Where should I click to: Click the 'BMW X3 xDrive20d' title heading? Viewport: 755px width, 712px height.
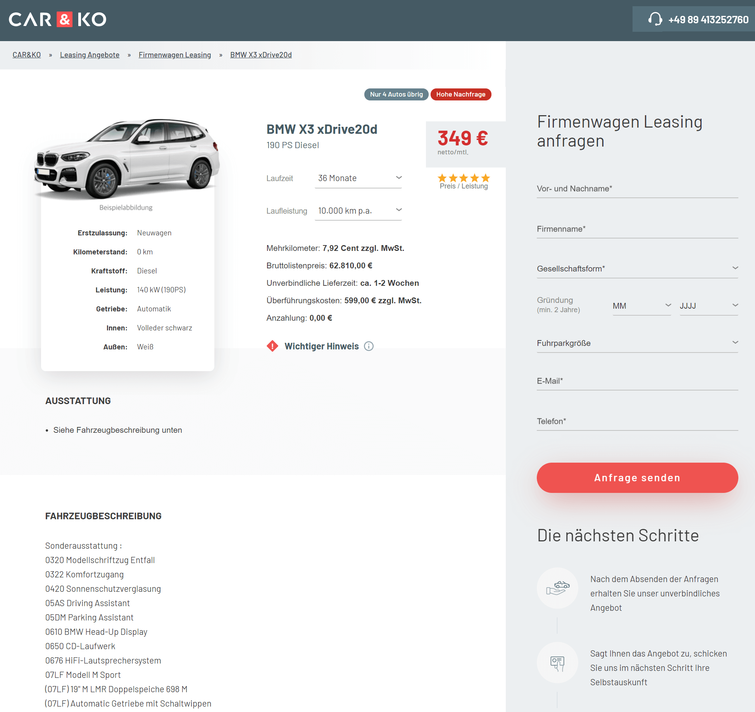322,129
